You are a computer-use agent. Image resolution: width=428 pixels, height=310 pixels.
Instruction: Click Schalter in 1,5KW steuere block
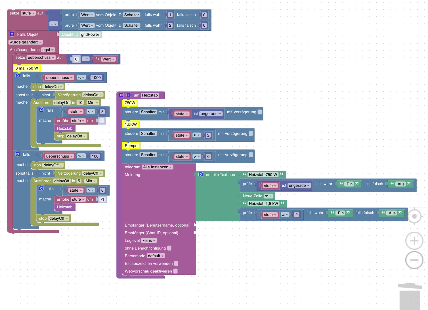[148, 133]
